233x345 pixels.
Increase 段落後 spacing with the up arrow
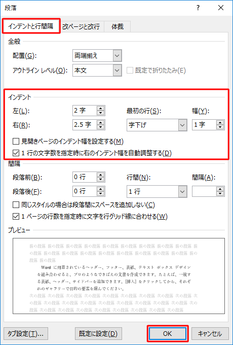pyautogui.click(x=101, y=189)
